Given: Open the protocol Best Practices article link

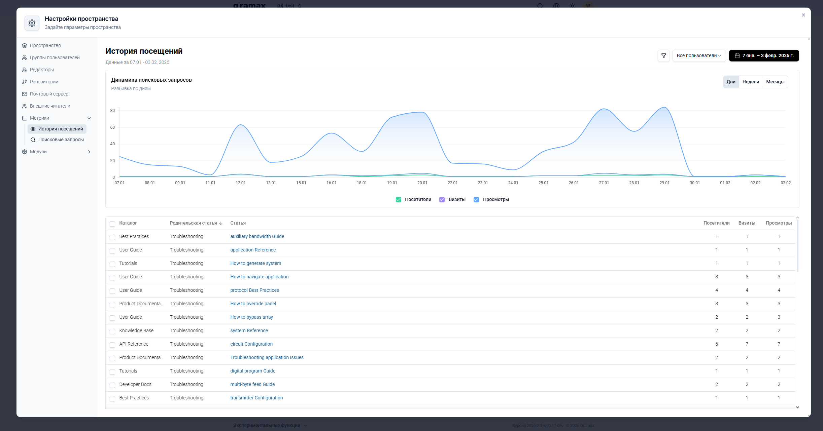Looking at the screenshot, I should pyautogui.click(x=254, y=290).
